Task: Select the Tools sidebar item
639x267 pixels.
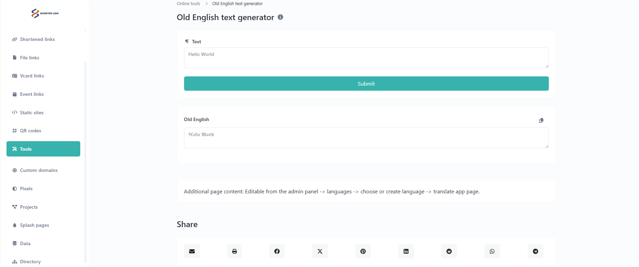Action: point(43,149)
